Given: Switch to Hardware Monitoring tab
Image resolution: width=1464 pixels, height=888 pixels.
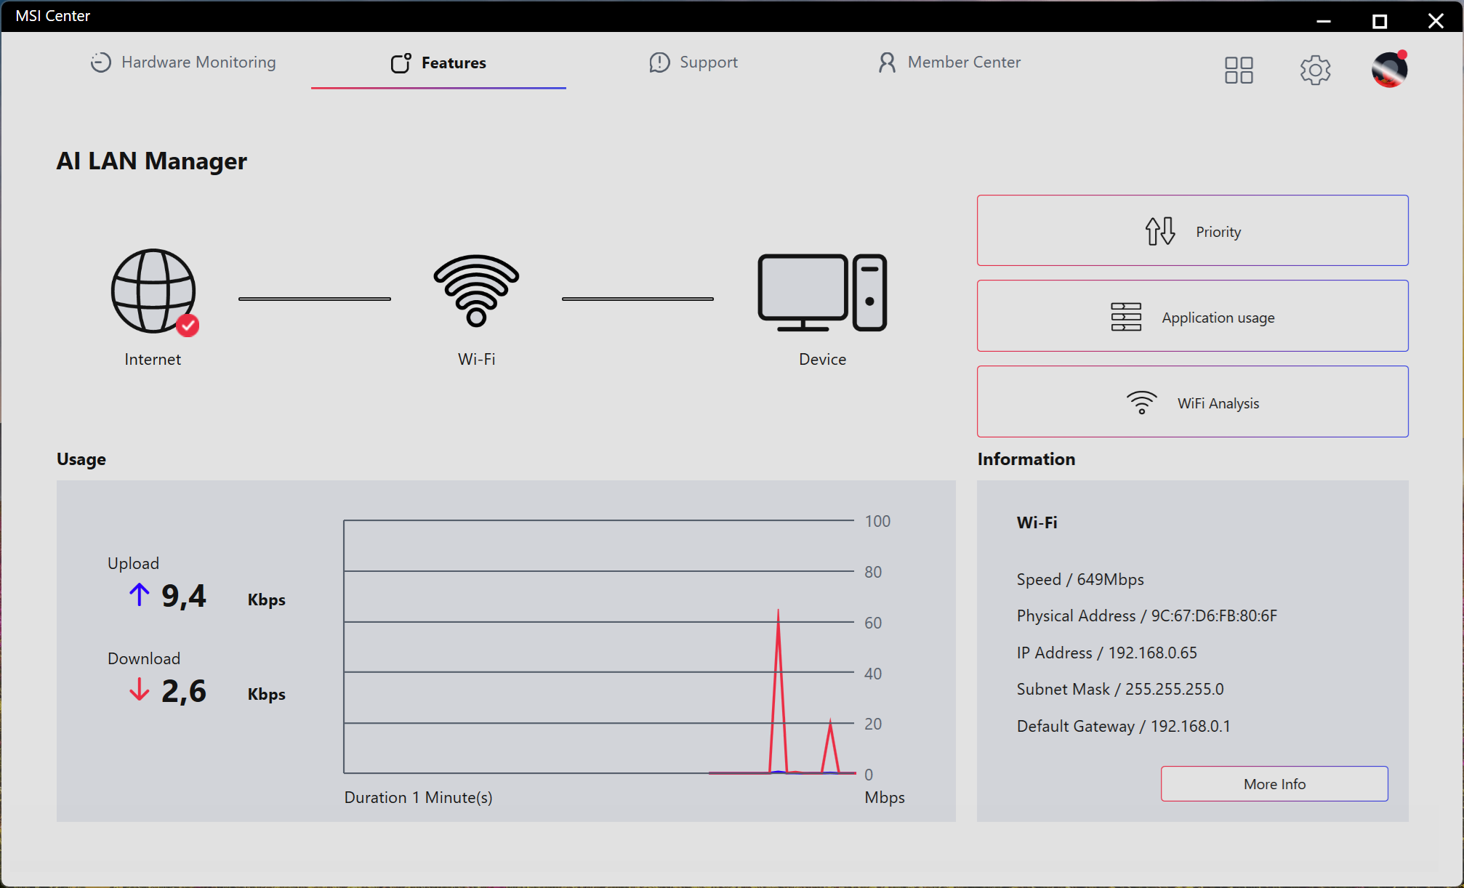Looking at the screenshot, I should tap(183, 62).
